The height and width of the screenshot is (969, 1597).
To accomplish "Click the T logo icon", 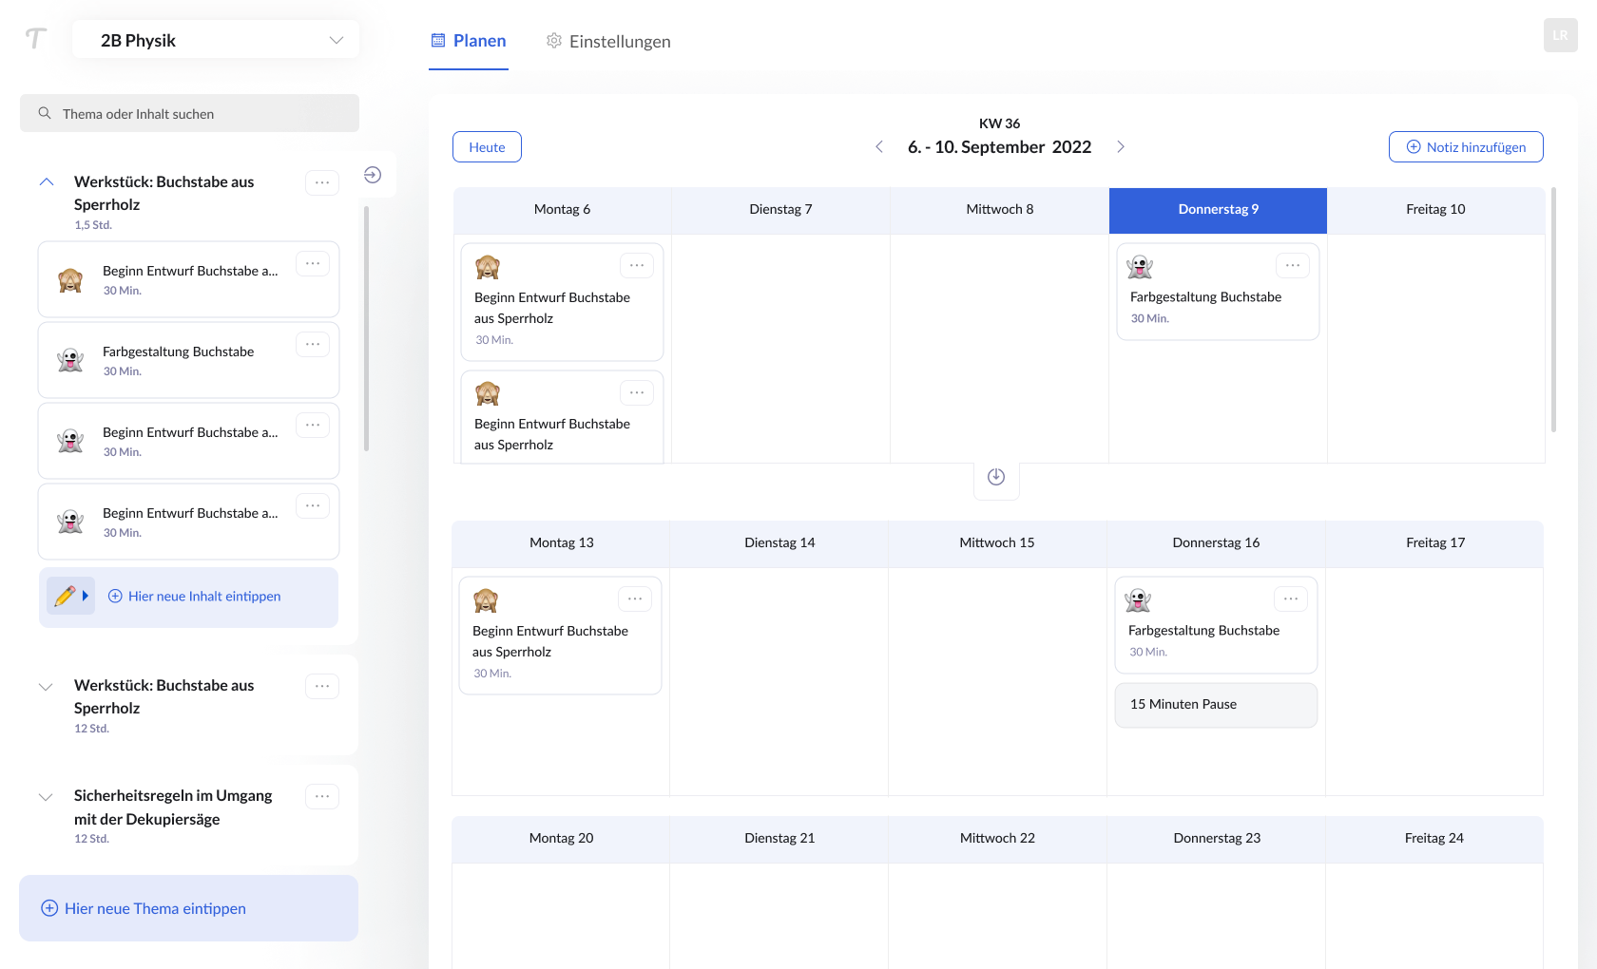I will tap(36, 39).
